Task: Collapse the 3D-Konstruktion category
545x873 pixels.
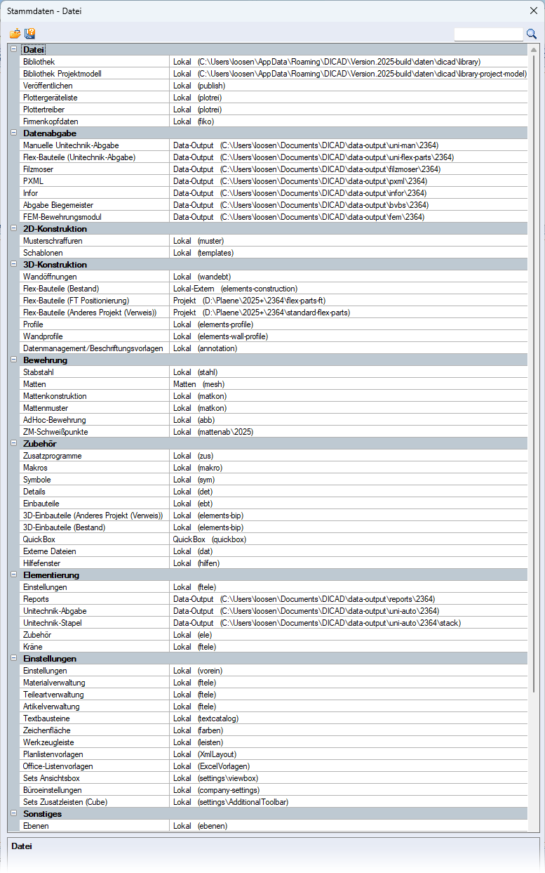Action: [x=13, y=264]
